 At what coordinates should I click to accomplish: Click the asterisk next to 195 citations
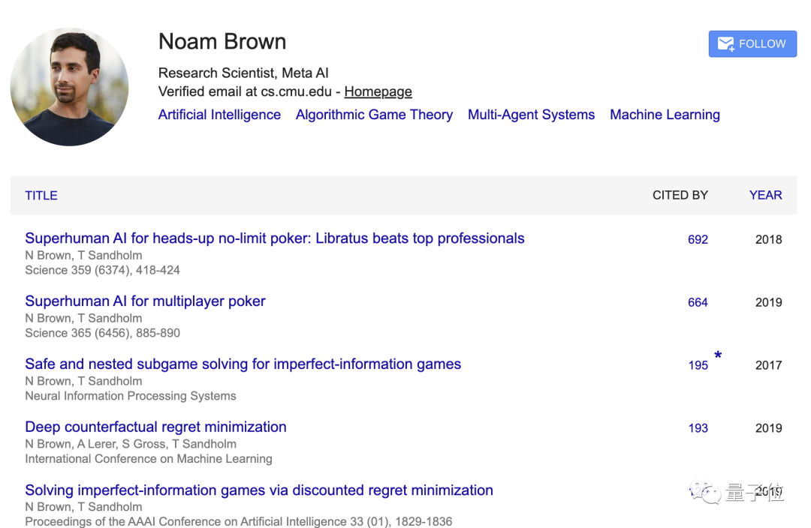(718, 355)
